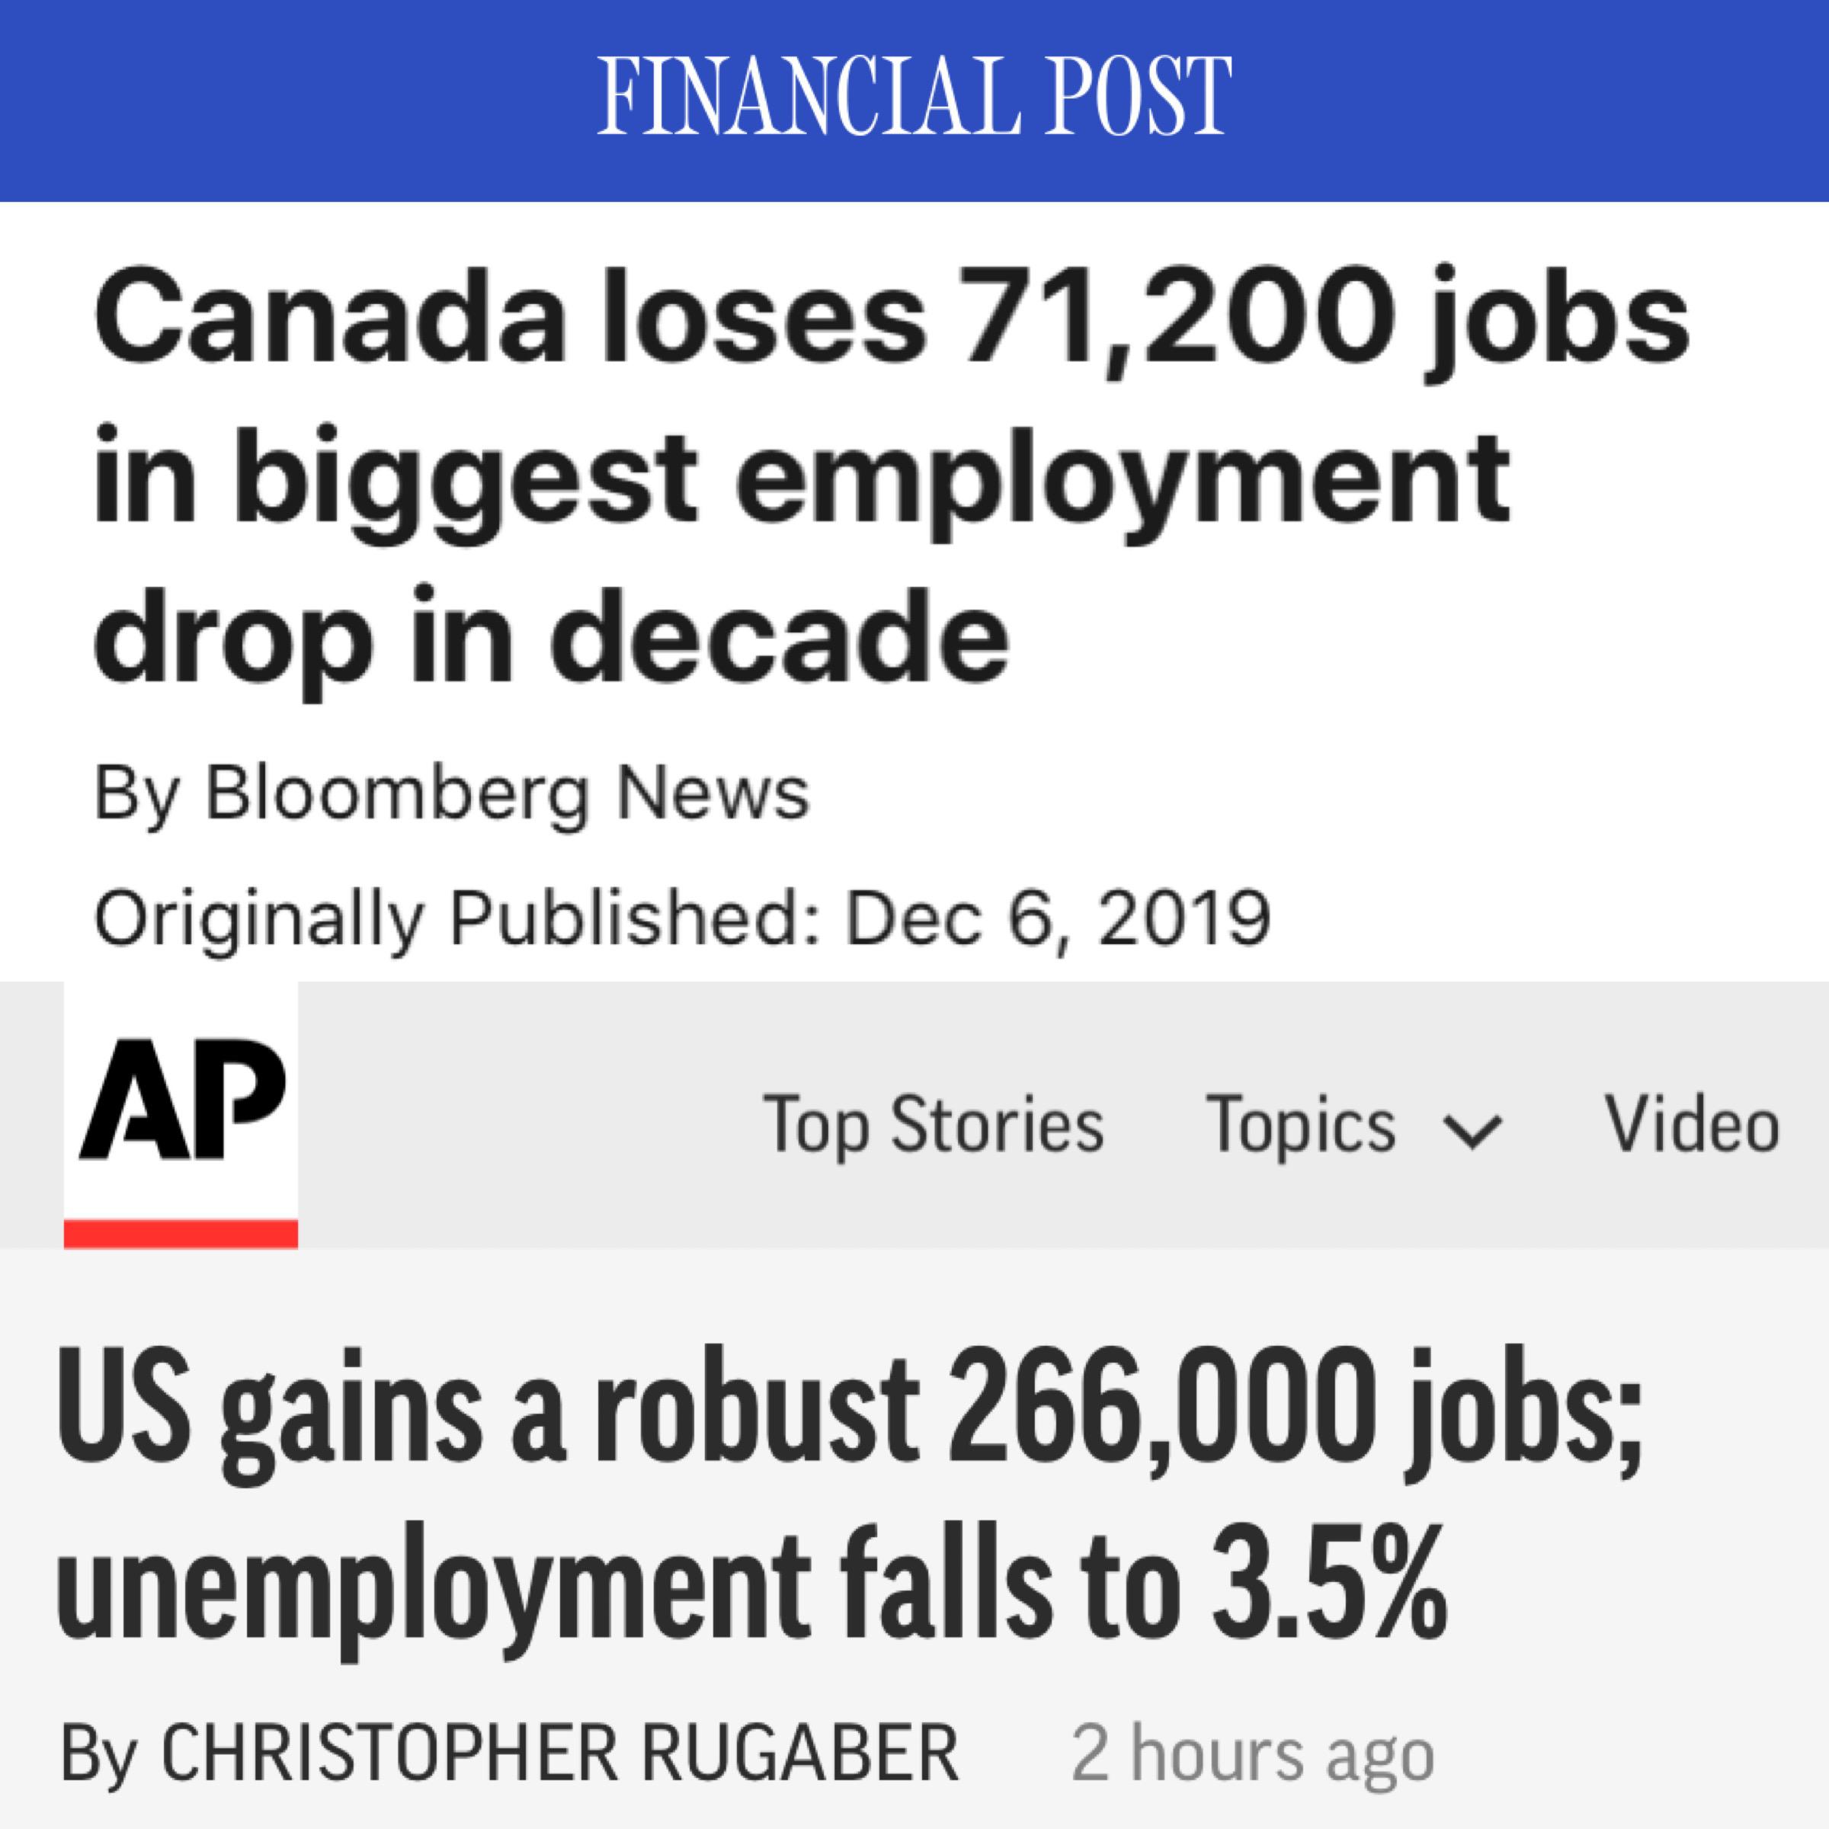This screenshot has height=1829, width=1829.
Task: Click the Financial Post logo
Action: 914,94
